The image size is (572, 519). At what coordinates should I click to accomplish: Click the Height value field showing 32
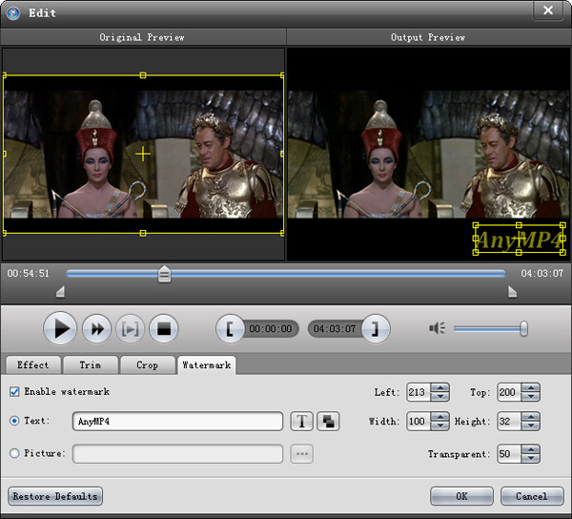pyautogui.click(x=509, y=421)
